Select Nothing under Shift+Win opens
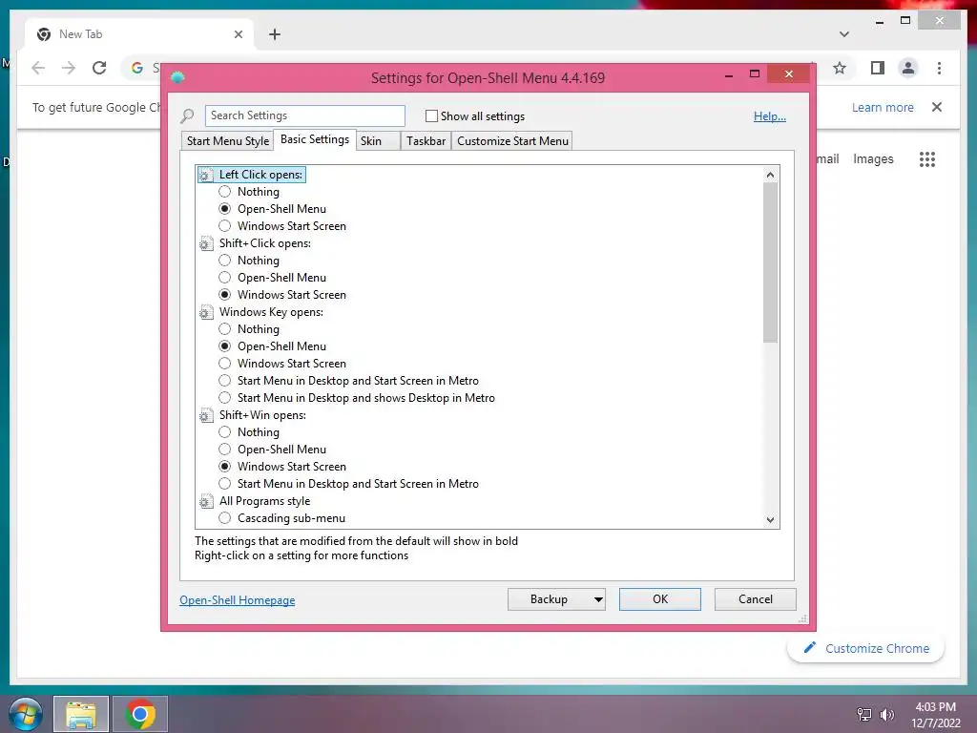 click(225, 432)
